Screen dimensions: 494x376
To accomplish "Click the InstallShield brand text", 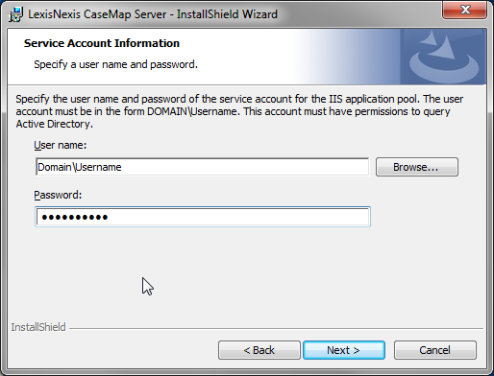I will (38, 327).
